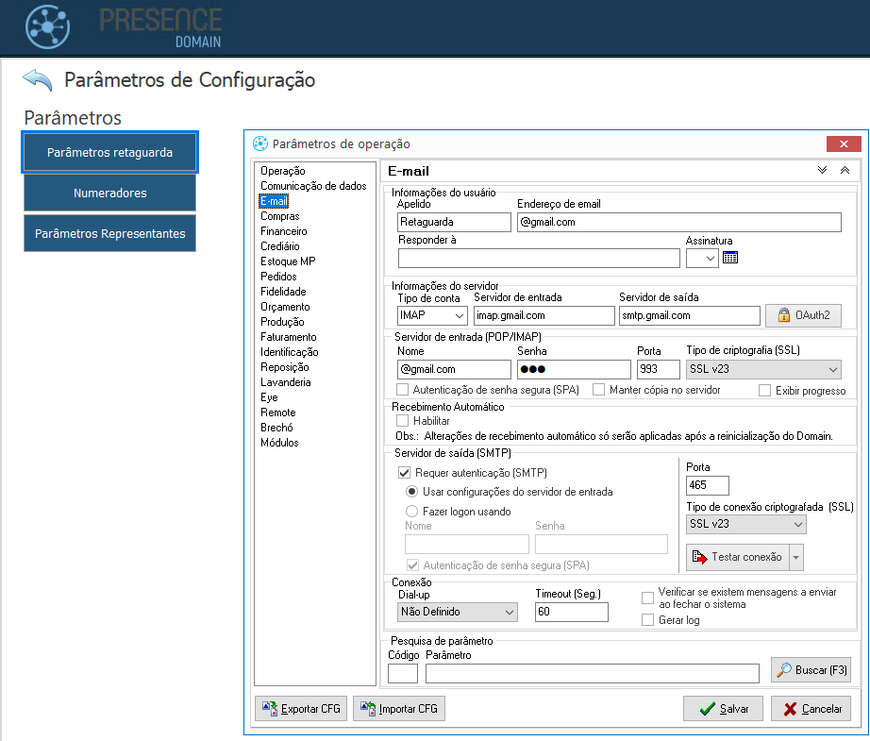Screen dimensions: 870x741
Task: Click the Presence Domain logo icon
Action: 46,26
